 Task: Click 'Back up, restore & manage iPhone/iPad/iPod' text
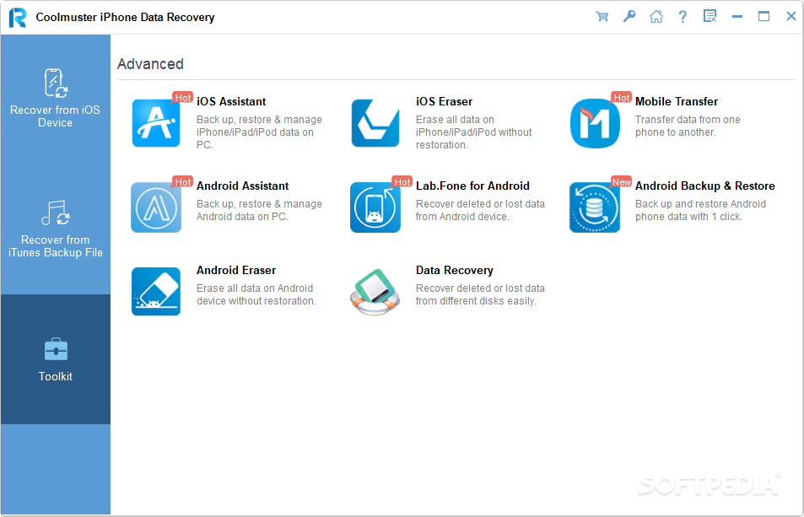click(260, 132)
